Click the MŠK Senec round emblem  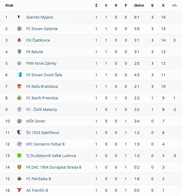pyautogui.click(x=19, y=121)
